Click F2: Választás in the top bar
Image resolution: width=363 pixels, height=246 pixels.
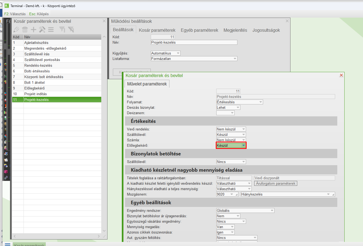coord(15,14)
